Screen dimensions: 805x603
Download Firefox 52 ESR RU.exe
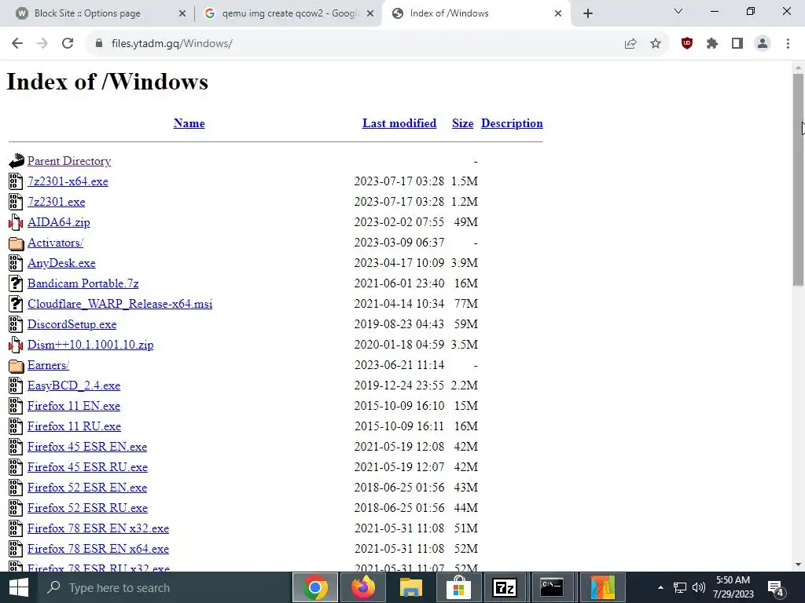click(x=87, y=508)
